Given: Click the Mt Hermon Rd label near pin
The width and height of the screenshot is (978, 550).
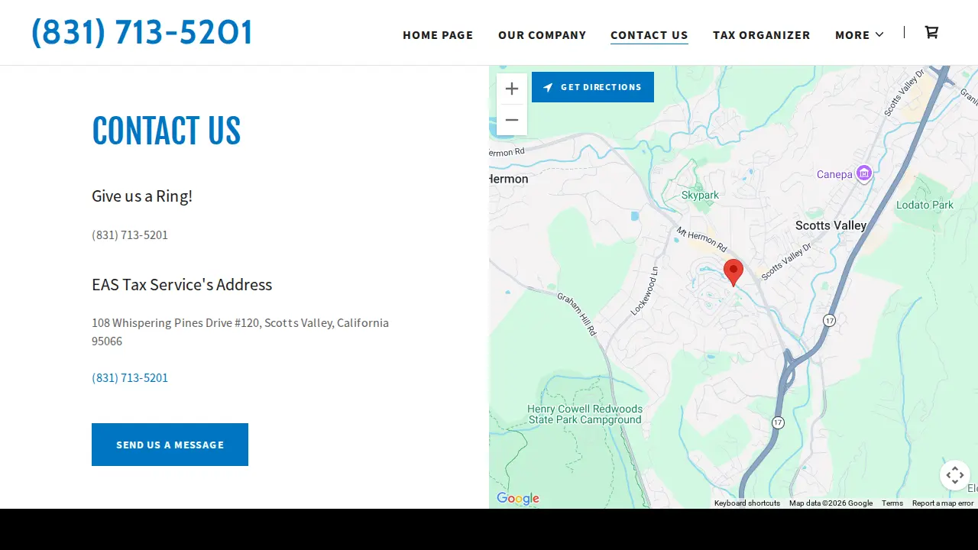Looking at the screenshot, I should [x=701, y=239].
